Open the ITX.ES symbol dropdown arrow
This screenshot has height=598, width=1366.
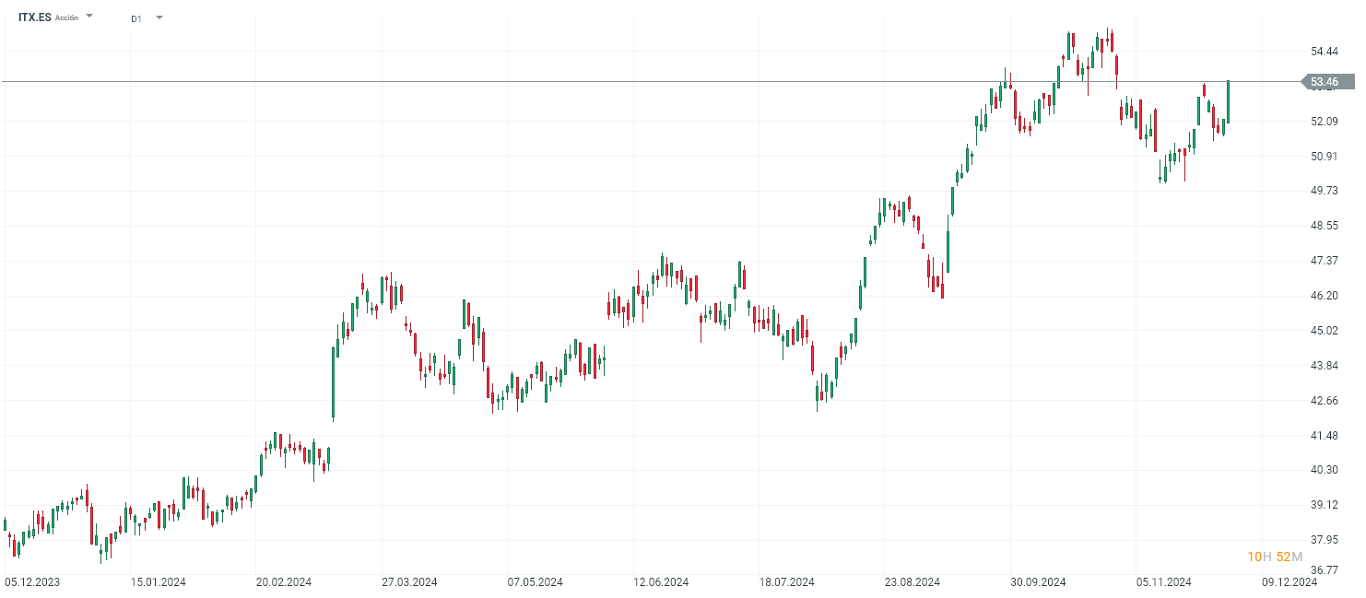(89, 17)
